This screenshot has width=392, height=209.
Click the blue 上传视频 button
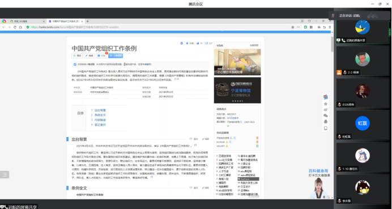tap(116, 56)
